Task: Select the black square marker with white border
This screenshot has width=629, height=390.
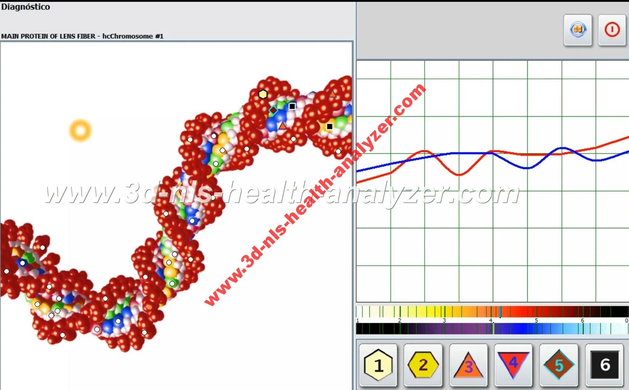Action: [292, 106]
